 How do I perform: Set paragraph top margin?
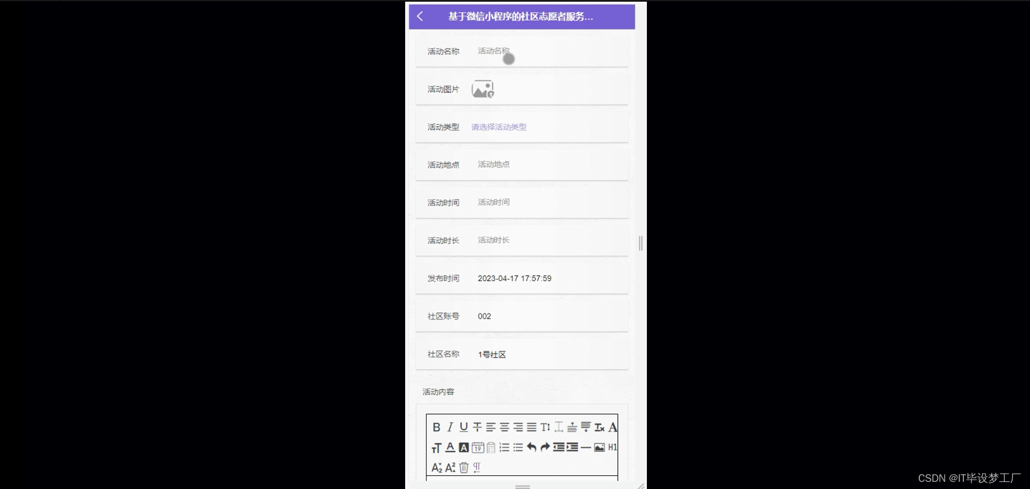click(572, 427)
